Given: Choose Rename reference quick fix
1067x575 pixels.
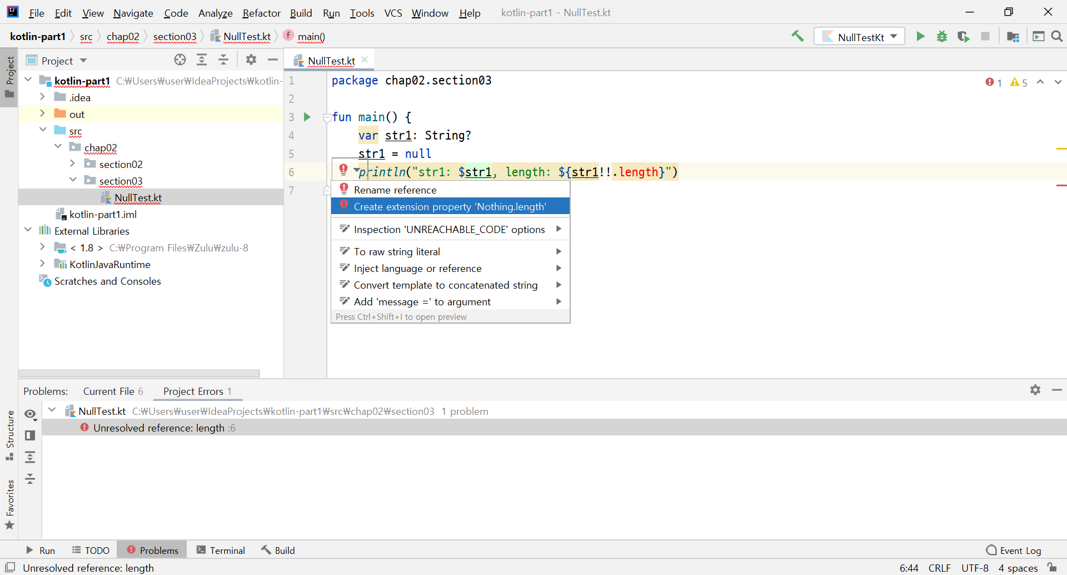Looking at the screenshot, I should (x=450, y=190).
